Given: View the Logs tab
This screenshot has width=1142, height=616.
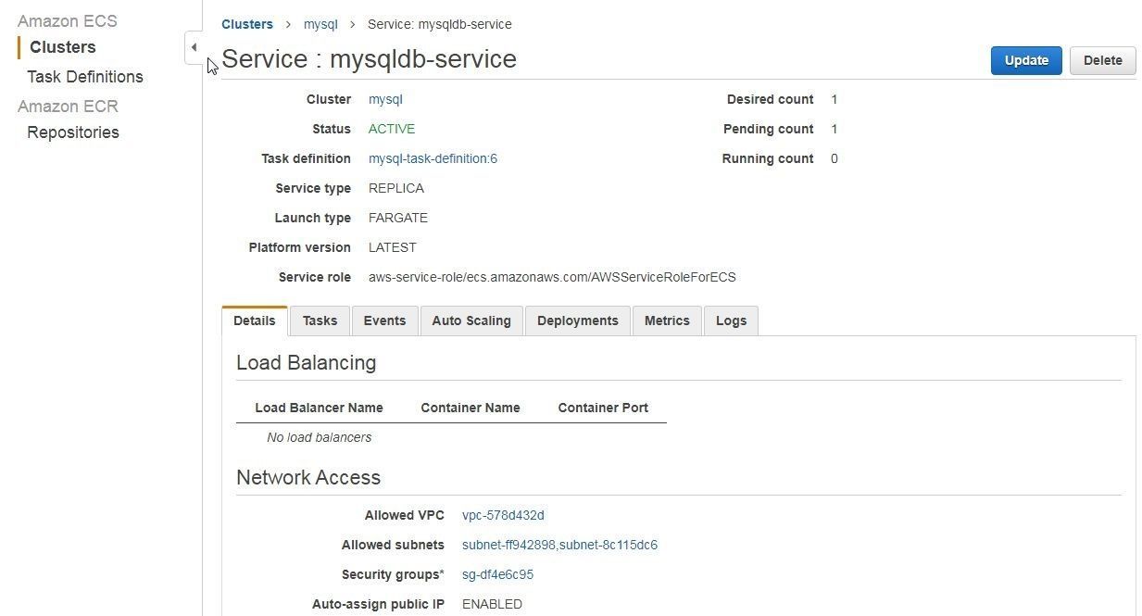Looking at the screenshot, I should [x=731, y=321].
